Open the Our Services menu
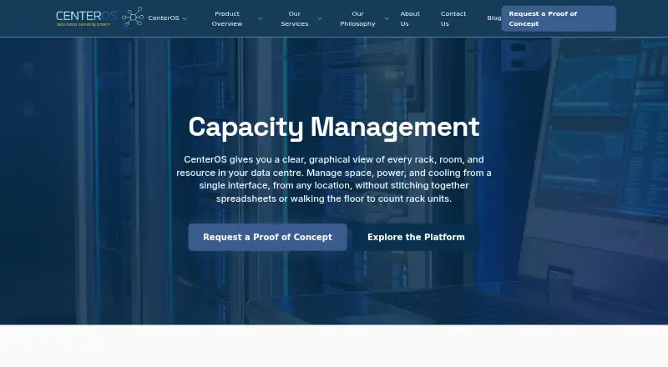The image size is (668, 367). click(295, 18)
